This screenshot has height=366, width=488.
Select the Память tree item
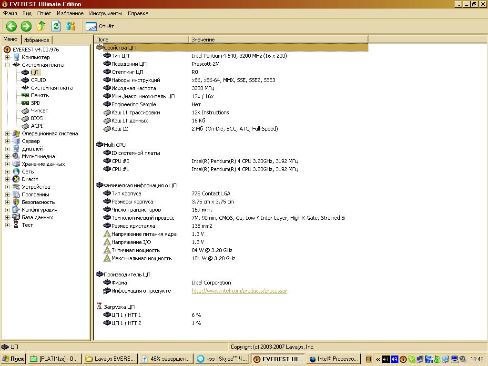click(x=40, y=95)
